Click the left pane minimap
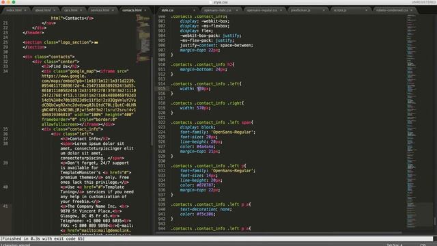This screenshot has height=246, width=437. (143, 38)
